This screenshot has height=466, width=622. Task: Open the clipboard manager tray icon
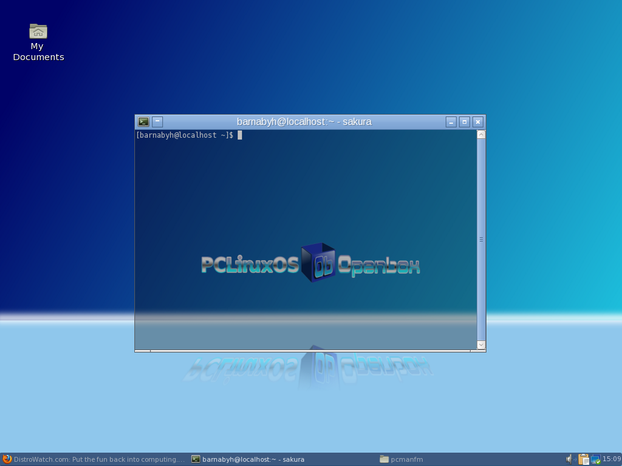(x=584, y=459)
